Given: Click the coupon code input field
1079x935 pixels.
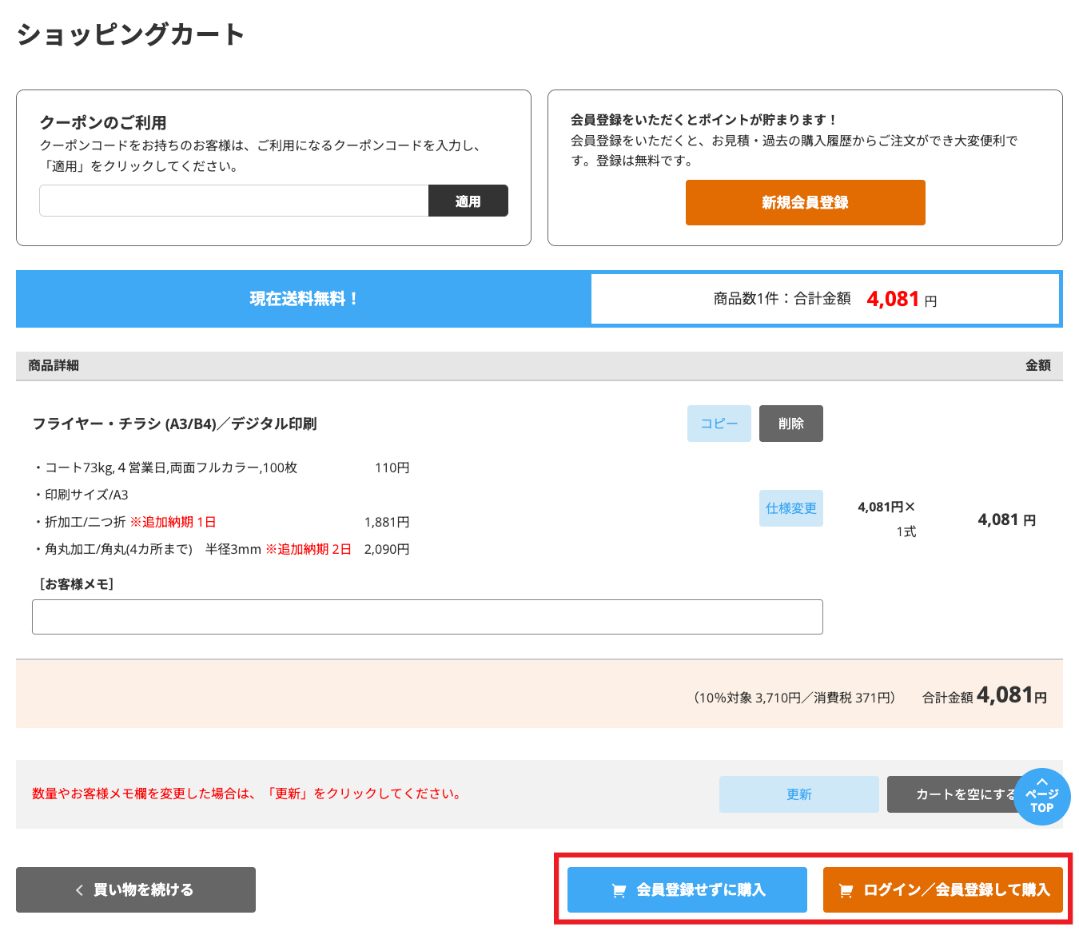Looking at the screenshot, I should 234,201.
